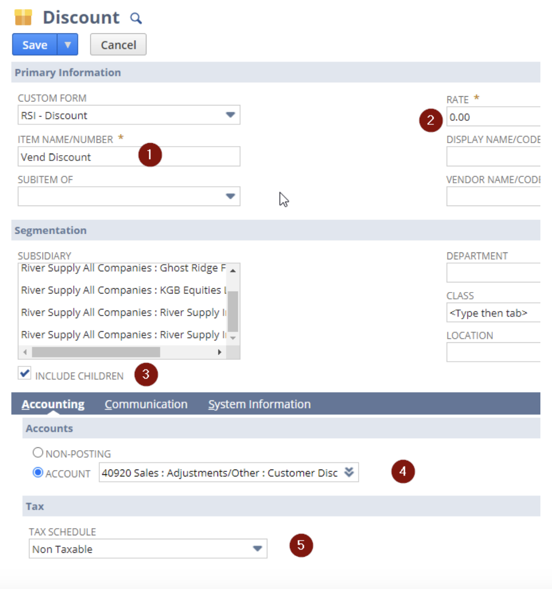This screenshot has height=589, width=552.
Task: Click the Item Name/Number field
Action: pos(77,157)
